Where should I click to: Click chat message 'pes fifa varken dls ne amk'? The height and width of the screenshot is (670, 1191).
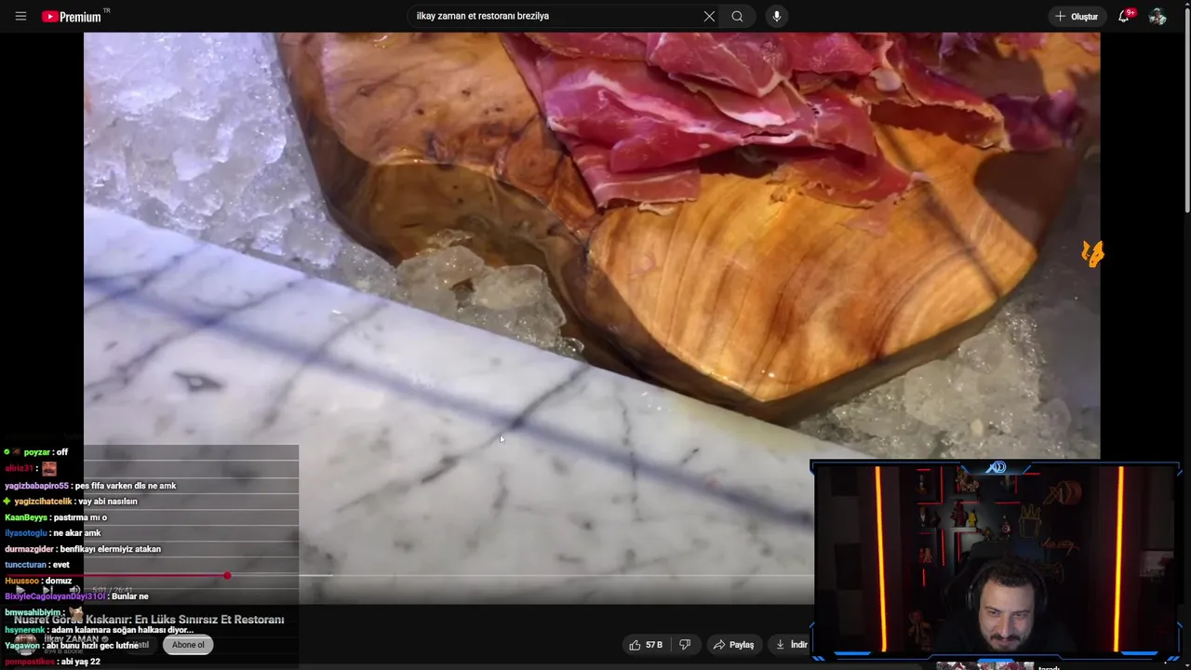pyautogui.click(x=125, y=486)
